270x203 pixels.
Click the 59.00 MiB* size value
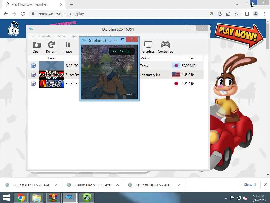(189, 66)
